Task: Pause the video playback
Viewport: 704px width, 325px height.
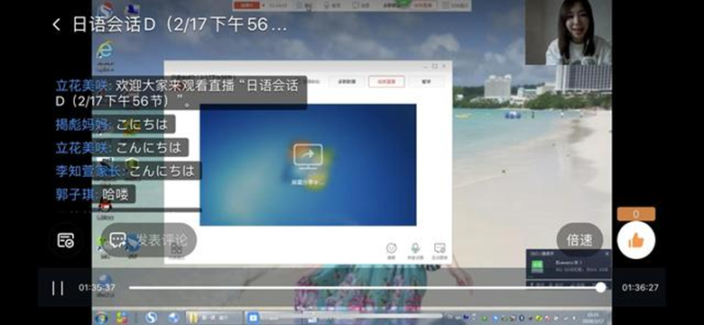Action: [58, 288]
